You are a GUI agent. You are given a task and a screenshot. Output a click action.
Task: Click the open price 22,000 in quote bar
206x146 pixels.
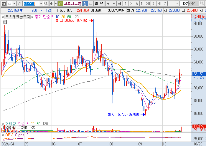point(174,10)
